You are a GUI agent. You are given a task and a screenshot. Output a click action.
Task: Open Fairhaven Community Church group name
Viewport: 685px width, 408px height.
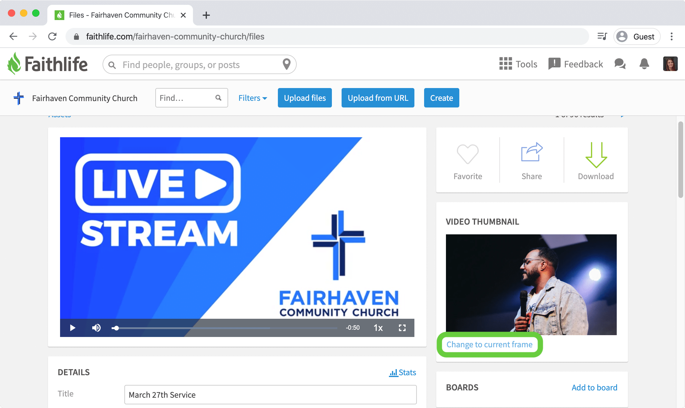click(85, 98)
